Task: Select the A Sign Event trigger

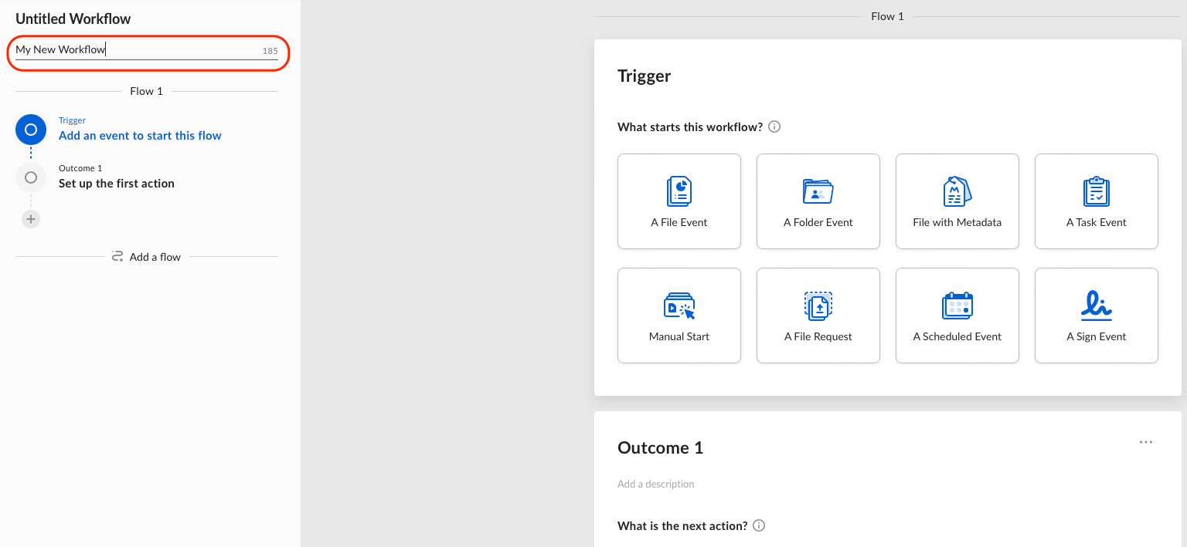Action: pyautogui.click(x=1096, y=316)
